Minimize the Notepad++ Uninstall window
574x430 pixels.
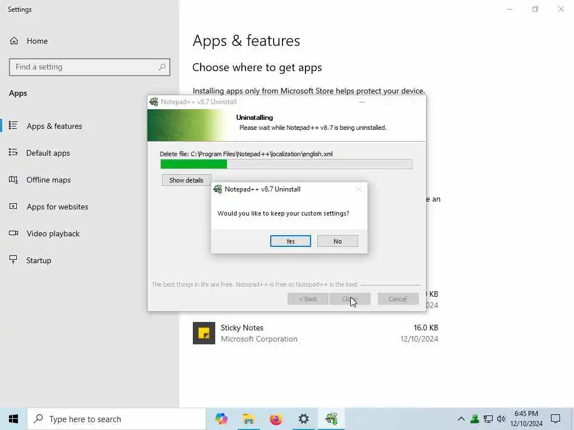[362, 102]
